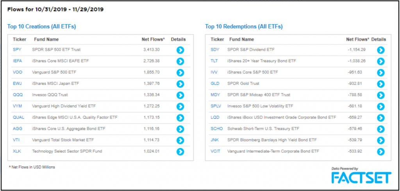Click the SPDR Bloomberg Barclays High Yield Bond ETF name
400x191 pixels.
(x=272, y=140)
